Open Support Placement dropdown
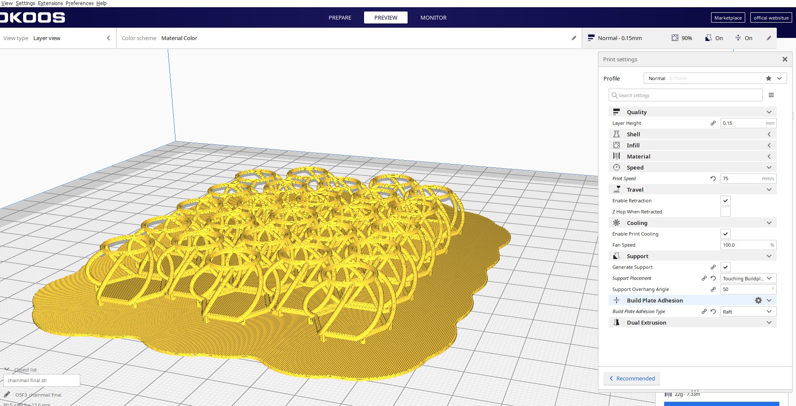Viewport: 796px width, 406px height. tap(748, 278)
